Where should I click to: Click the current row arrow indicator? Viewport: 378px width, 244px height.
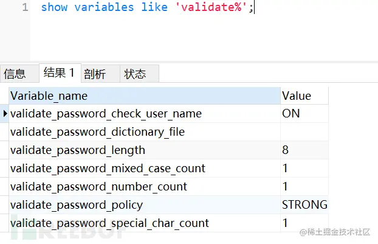point(5,113)
